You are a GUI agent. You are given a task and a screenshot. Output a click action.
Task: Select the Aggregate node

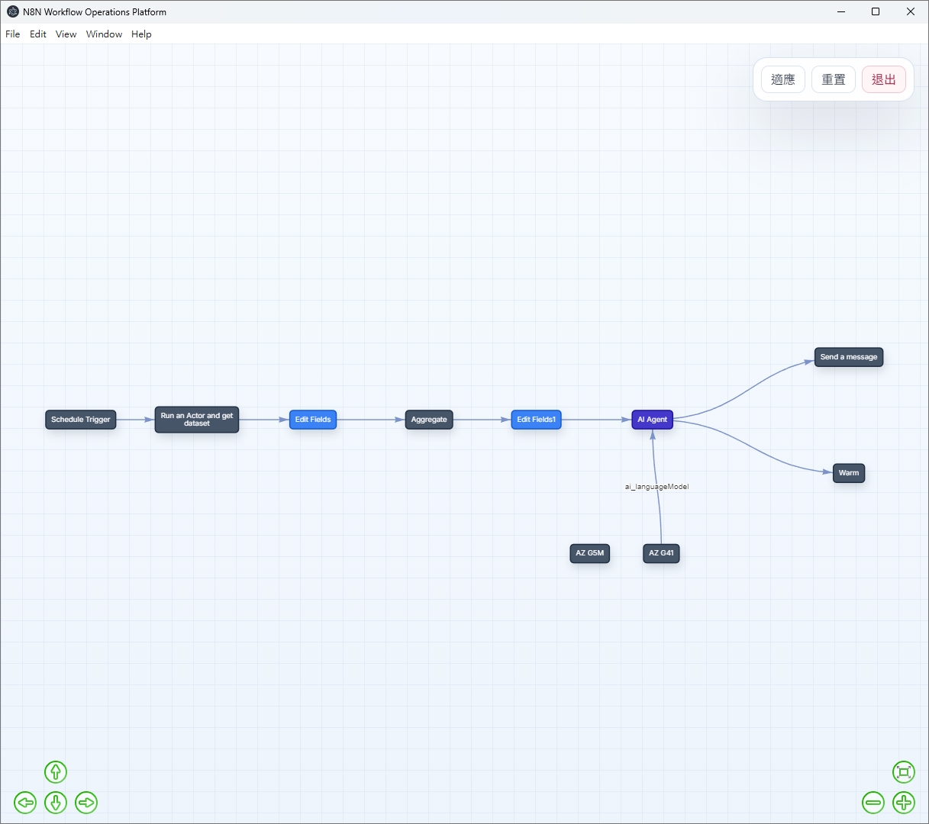click(x=429, y=420)
